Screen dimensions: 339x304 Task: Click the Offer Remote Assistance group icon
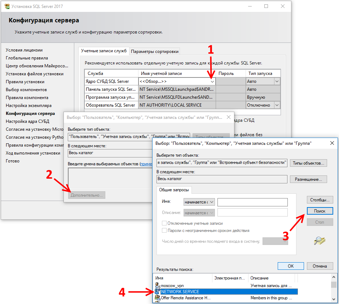pyautogui.click(x=158, y=298)
